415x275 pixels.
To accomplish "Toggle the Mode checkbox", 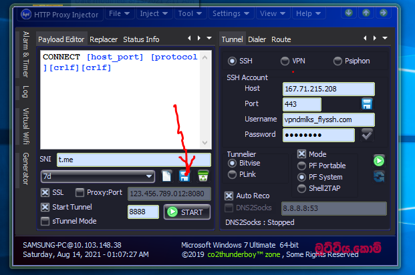I will (x=301, y=154).
